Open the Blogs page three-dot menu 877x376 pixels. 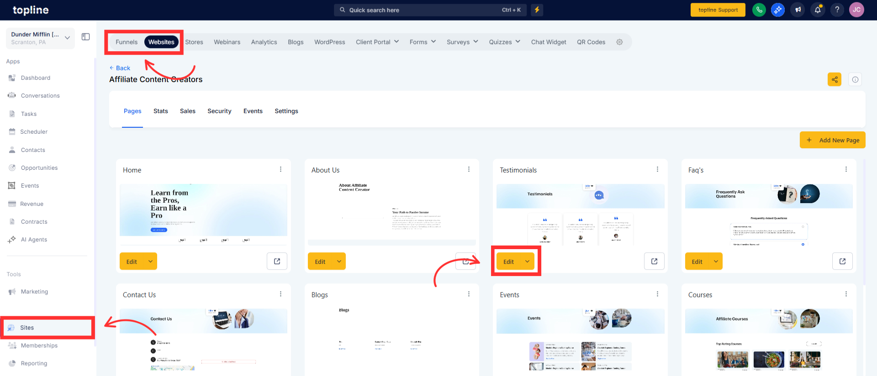coord(469,294)
